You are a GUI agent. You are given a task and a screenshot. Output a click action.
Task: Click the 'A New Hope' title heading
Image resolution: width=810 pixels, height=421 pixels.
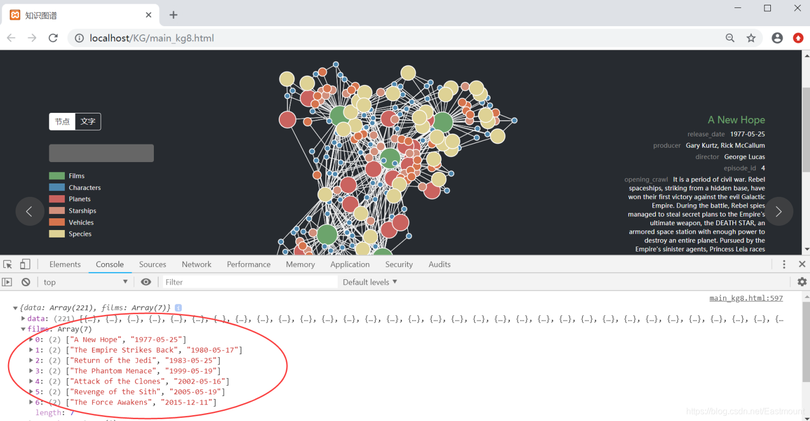coord(736,120)
